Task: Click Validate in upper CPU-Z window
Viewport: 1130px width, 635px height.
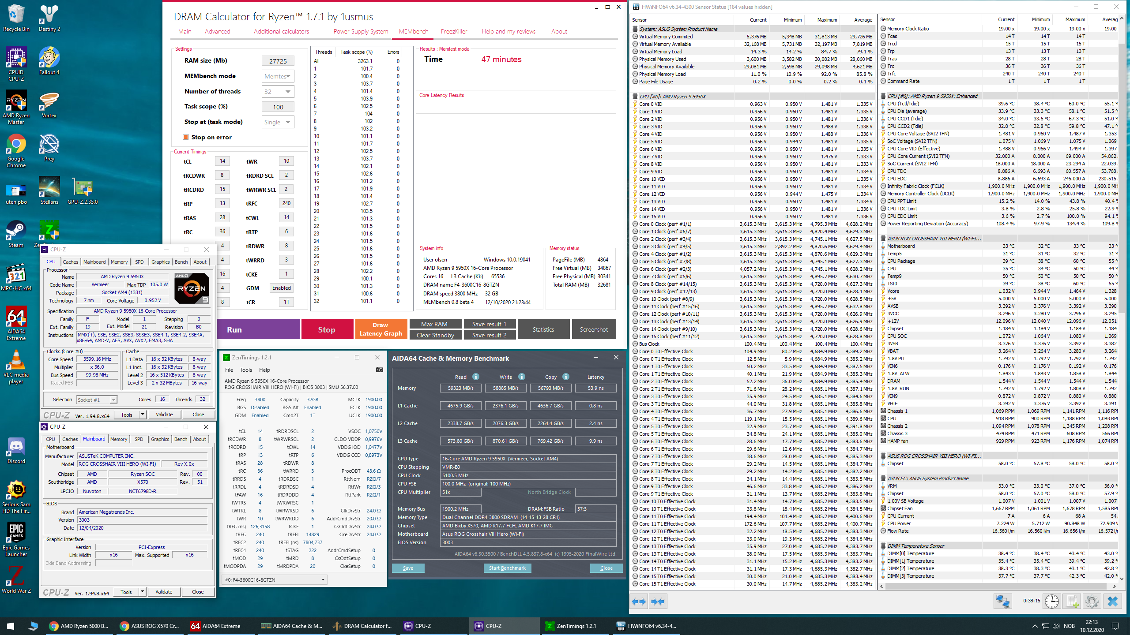Action: (164, 415)
